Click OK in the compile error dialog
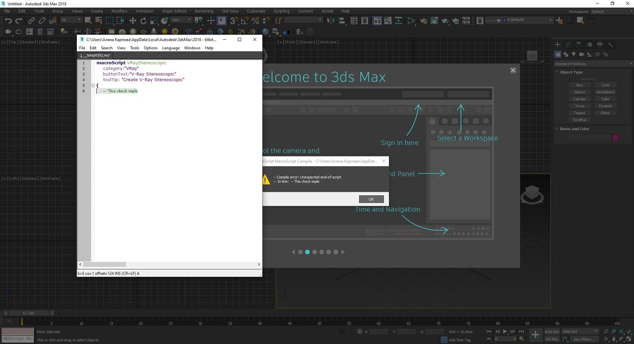Viewport: 634px width, 344px height. [x=371, y=199]
